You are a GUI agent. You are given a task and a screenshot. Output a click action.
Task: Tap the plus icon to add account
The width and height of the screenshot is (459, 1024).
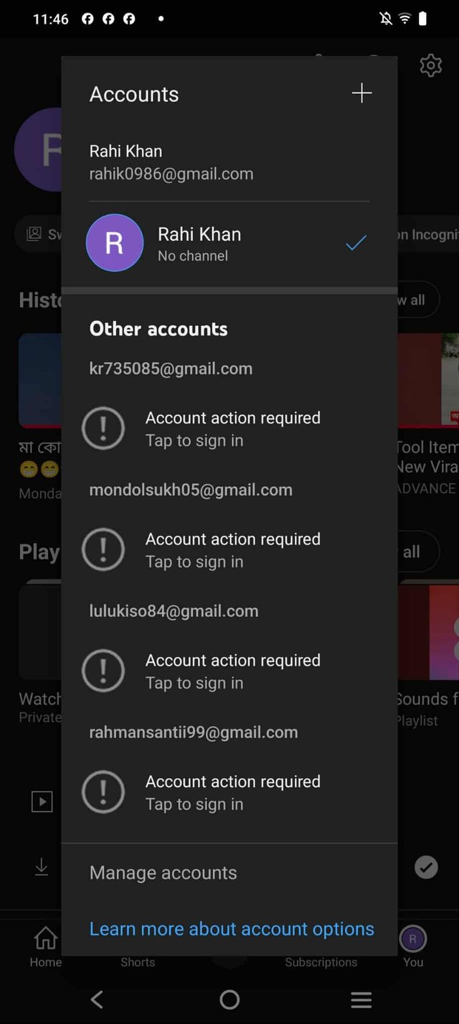click(361, 93)
